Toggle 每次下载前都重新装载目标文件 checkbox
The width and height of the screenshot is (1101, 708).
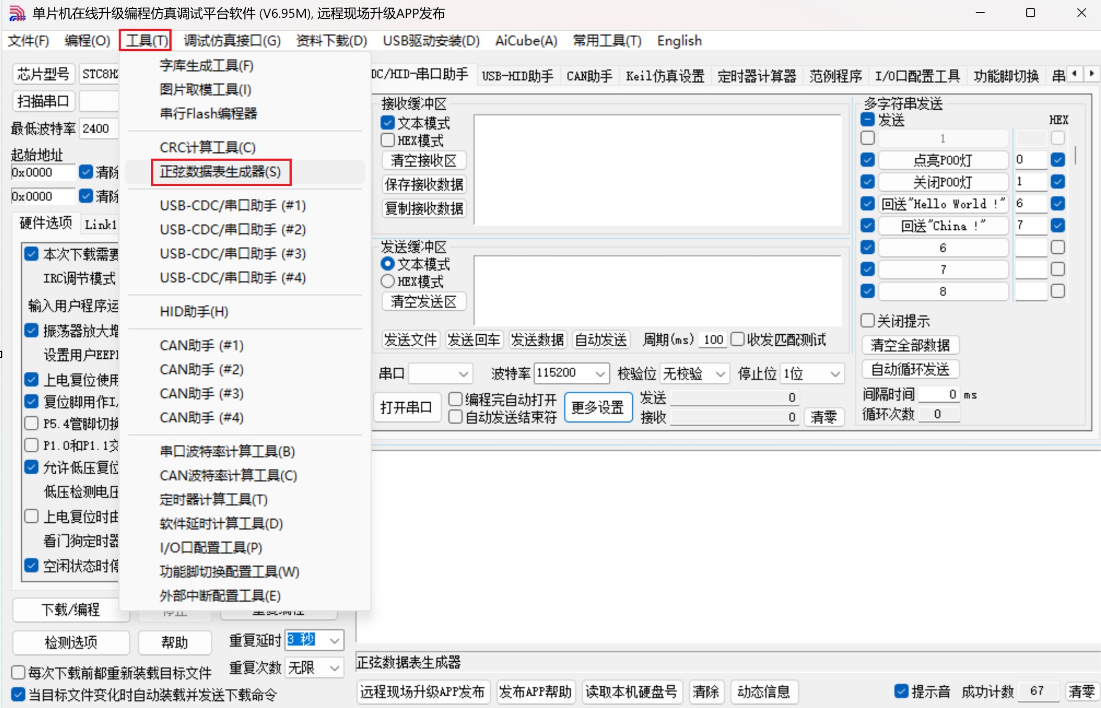18,672
